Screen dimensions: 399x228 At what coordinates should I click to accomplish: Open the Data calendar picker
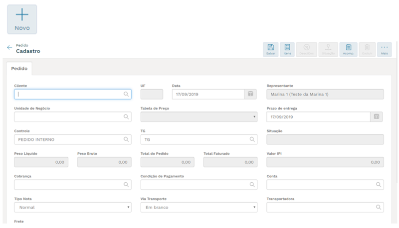click(251, 94)
